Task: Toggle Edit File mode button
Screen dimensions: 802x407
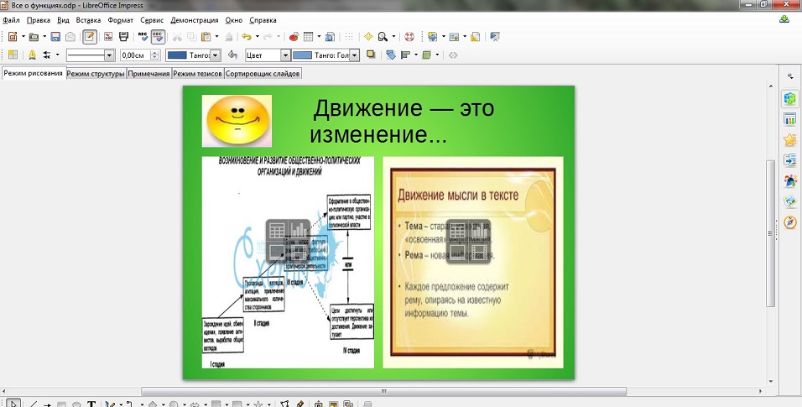Action: coord(89,37)
